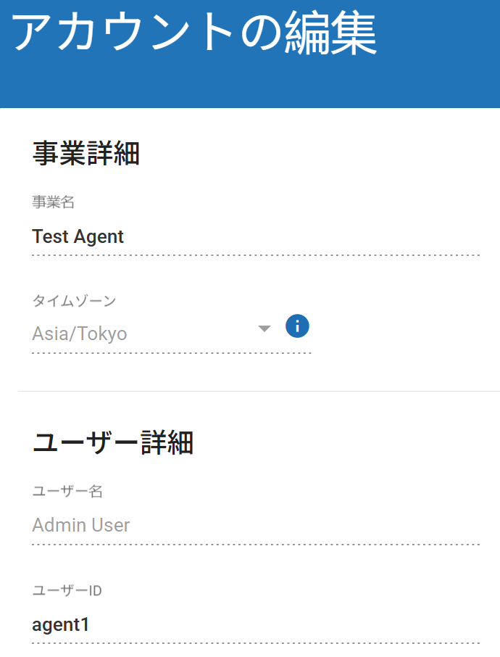The height and width of the screenshot is (657, 500).
Task: Click the timezone info icon
Action: click(297, 326)
